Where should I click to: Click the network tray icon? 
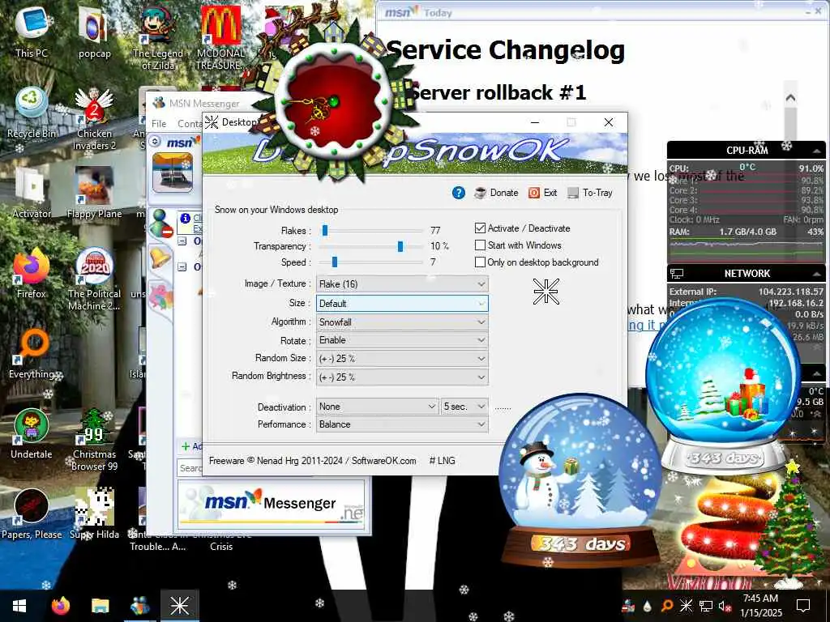(706, 606)
